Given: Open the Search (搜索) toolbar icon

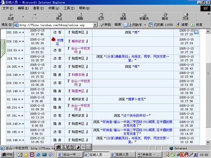Looking at the screenshot, I should (x=123, y=16).
